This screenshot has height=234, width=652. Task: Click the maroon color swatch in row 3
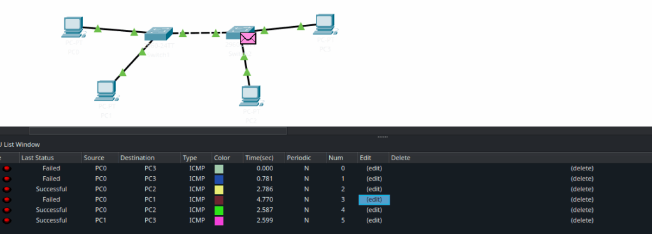pyautogui.click(x=219, y=200)
